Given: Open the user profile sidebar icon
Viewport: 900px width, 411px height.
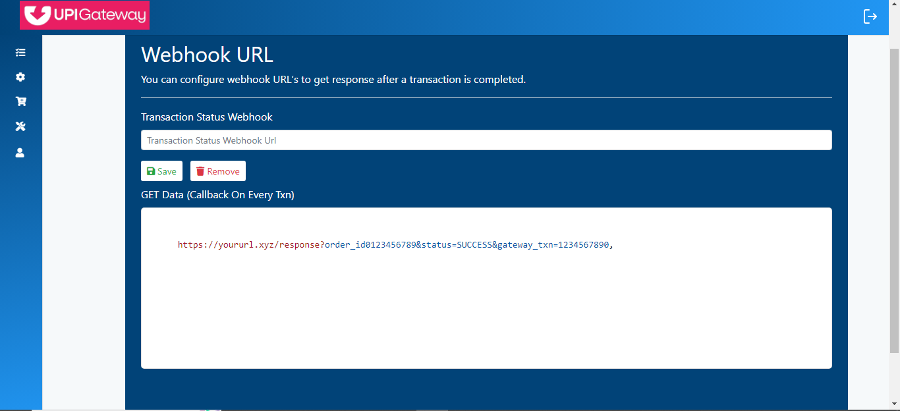Looking at the screenshot, I should (x=20, y=153).
